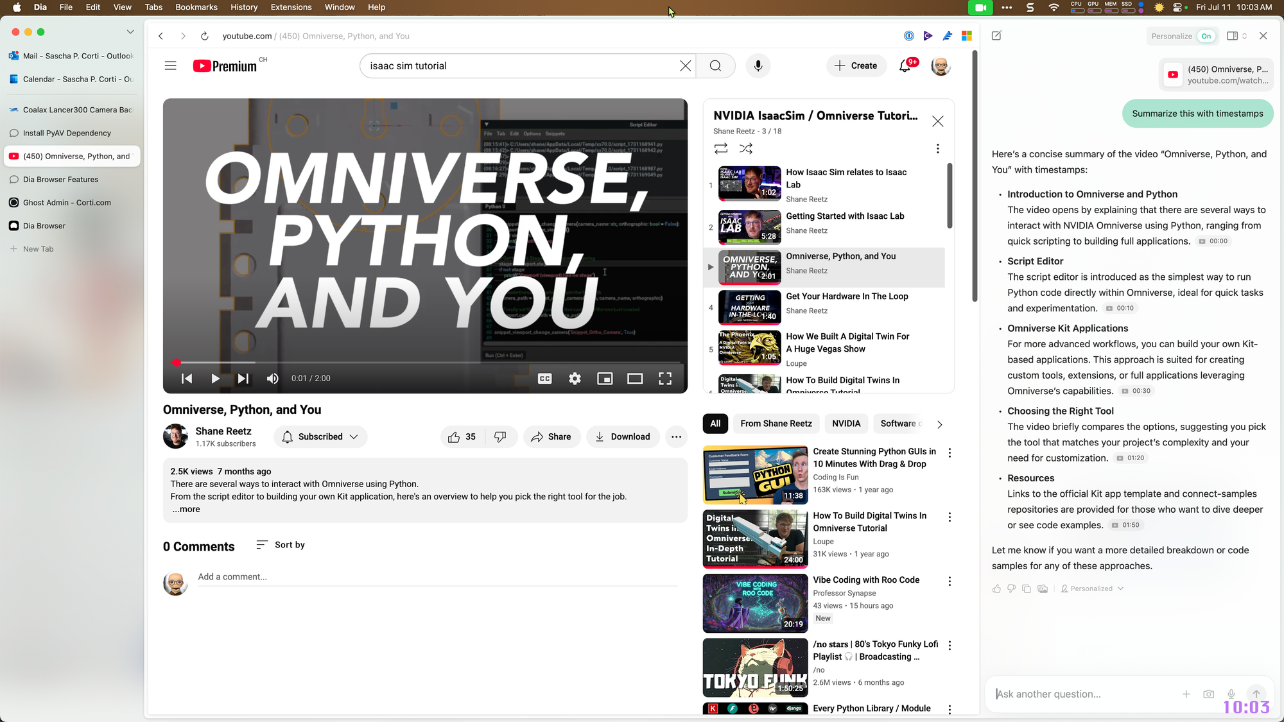
Task: Enter fullscreen mode on video player
Action: pyautogui.click(x=665, y=379)
